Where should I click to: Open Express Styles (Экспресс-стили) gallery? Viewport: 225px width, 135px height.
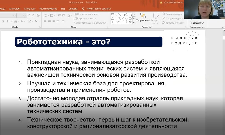(x=155, y=18)
